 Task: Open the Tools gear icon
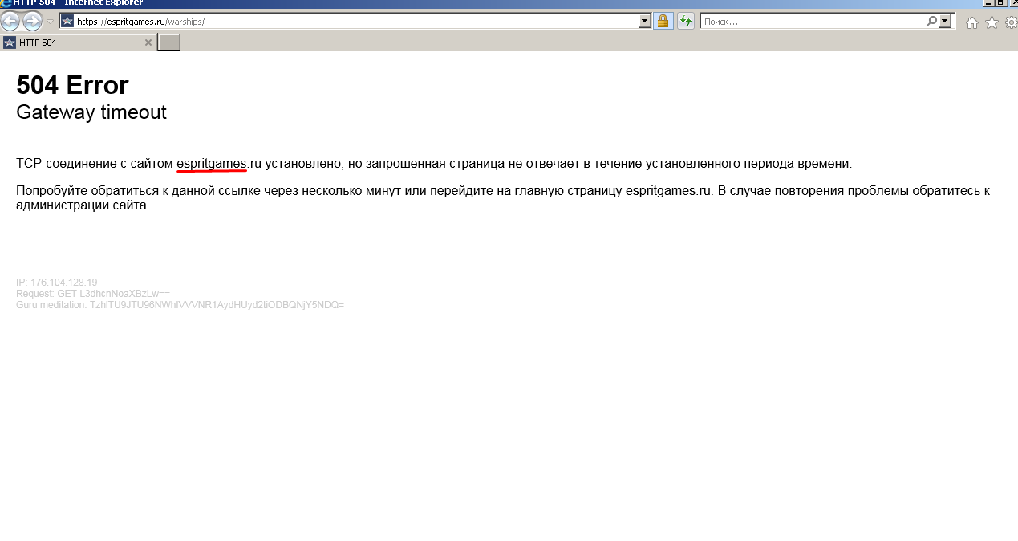pos(1011,22)
